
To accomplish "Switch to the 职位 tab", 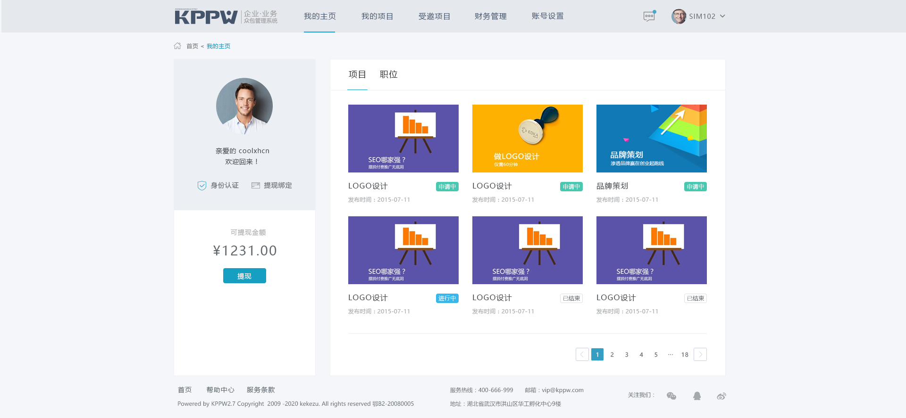I will click(x=389, y=74).
